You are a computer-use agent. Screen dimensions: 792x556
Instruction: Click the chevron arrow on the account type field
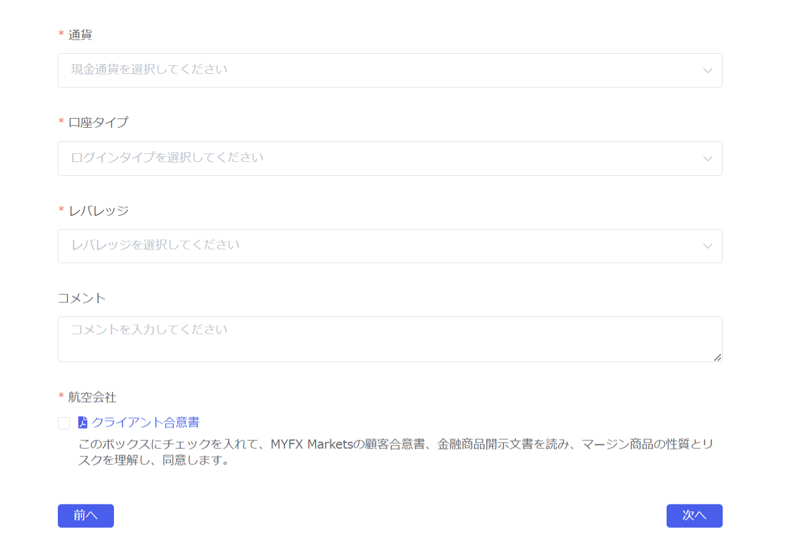pyautogui.click(x=707, y=158)
